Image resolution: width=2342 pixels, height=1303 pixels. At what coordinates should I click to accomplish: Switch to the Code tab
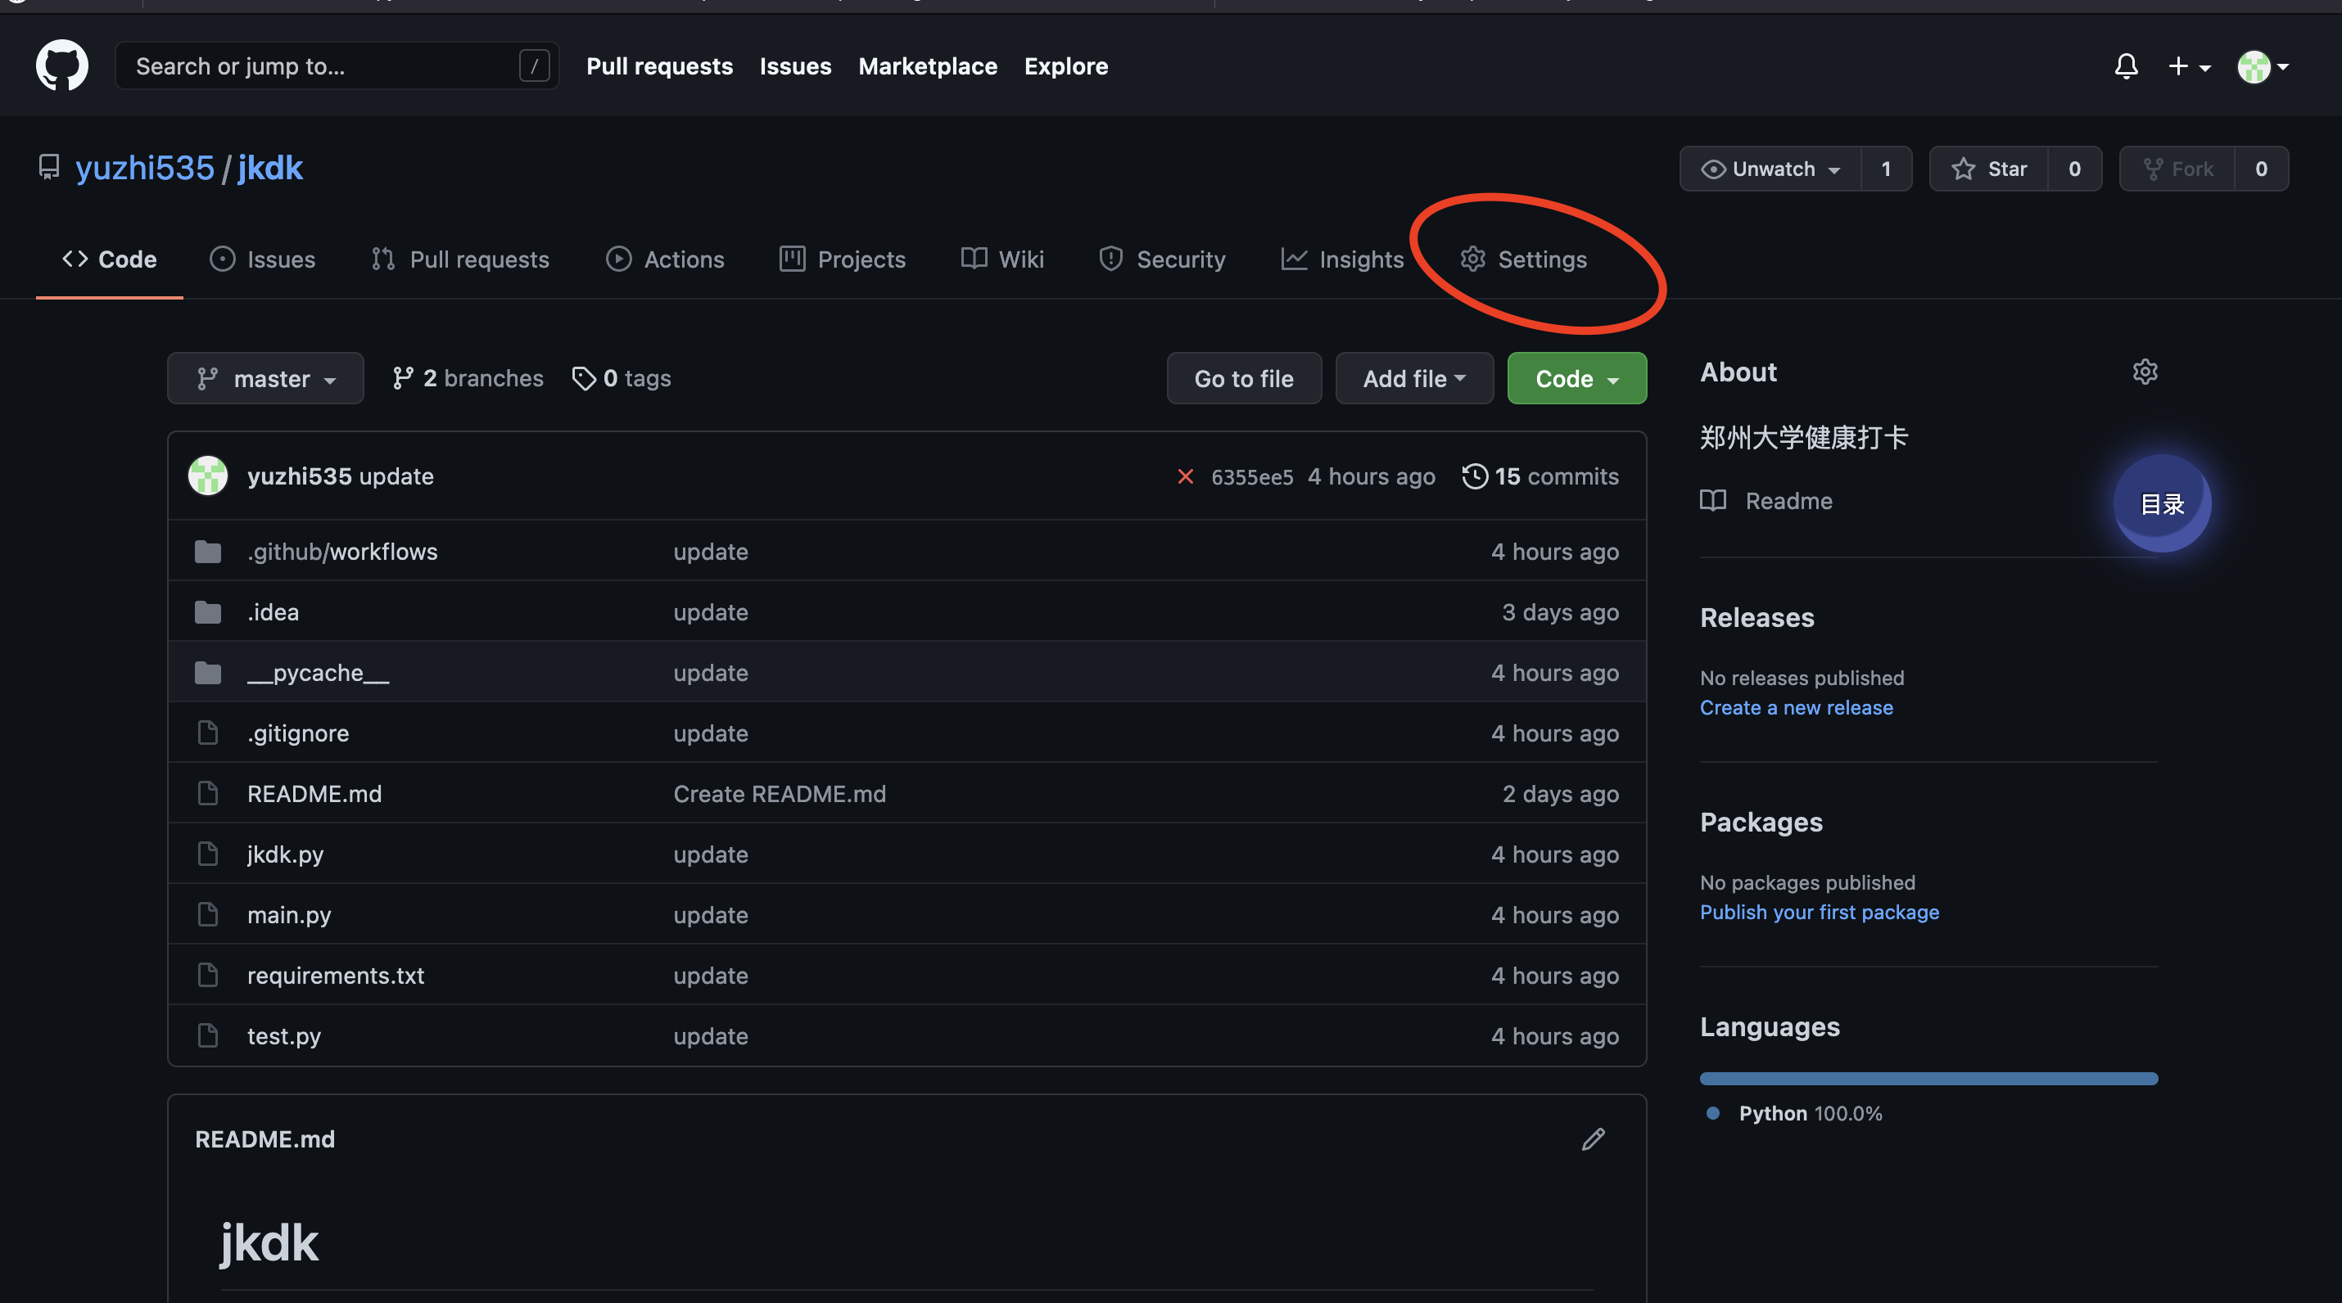tap(109, 259)
